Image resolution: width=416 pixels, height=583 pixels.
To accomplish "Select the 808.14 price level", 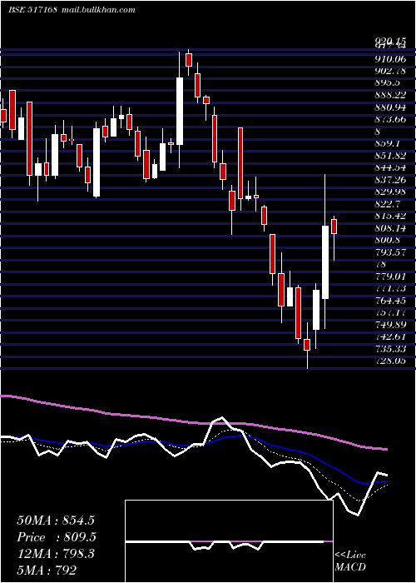I will coord(390,227).
